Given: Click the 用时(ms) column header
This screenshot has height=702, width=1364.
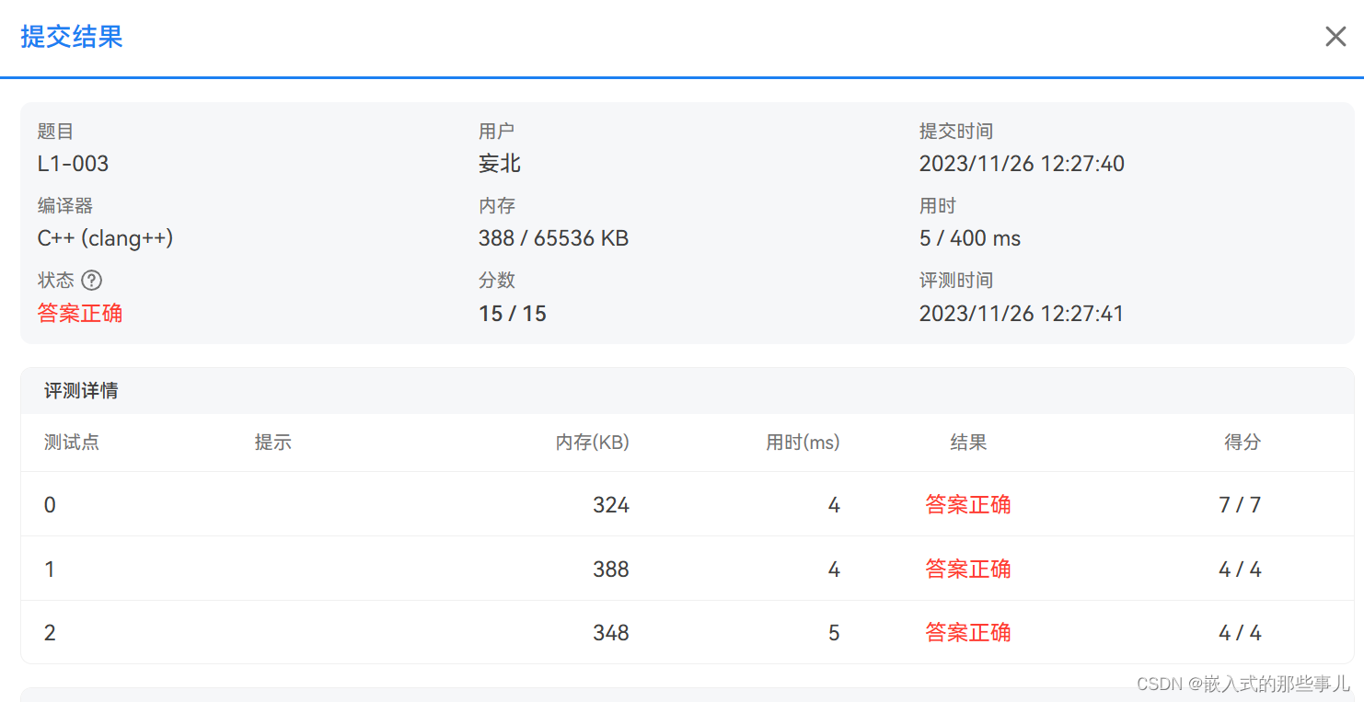Looking at the screenshot, I should [x=803, y=443].
